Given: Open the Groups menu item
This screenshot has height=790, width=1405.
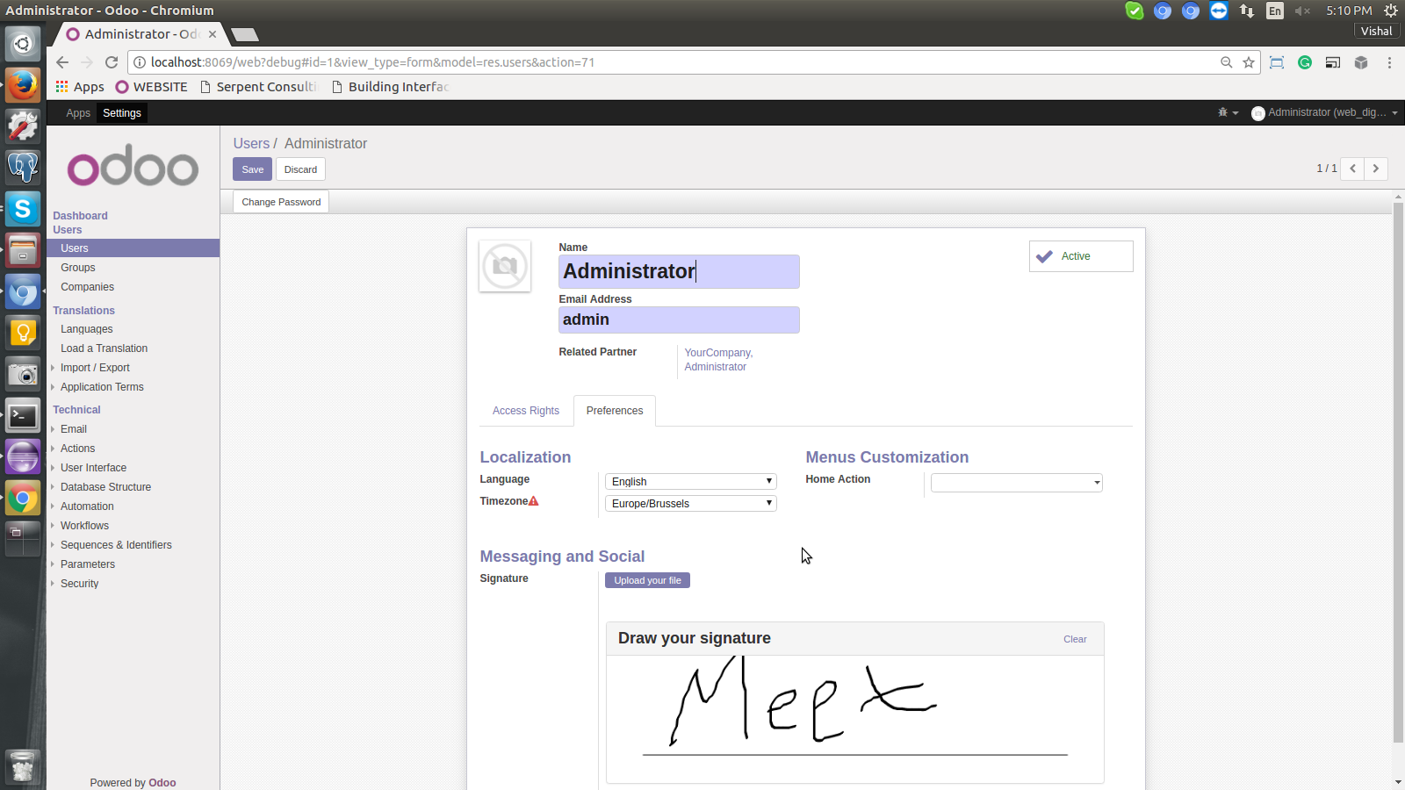Looking at the screenshot, I should [x=78, y=268].
